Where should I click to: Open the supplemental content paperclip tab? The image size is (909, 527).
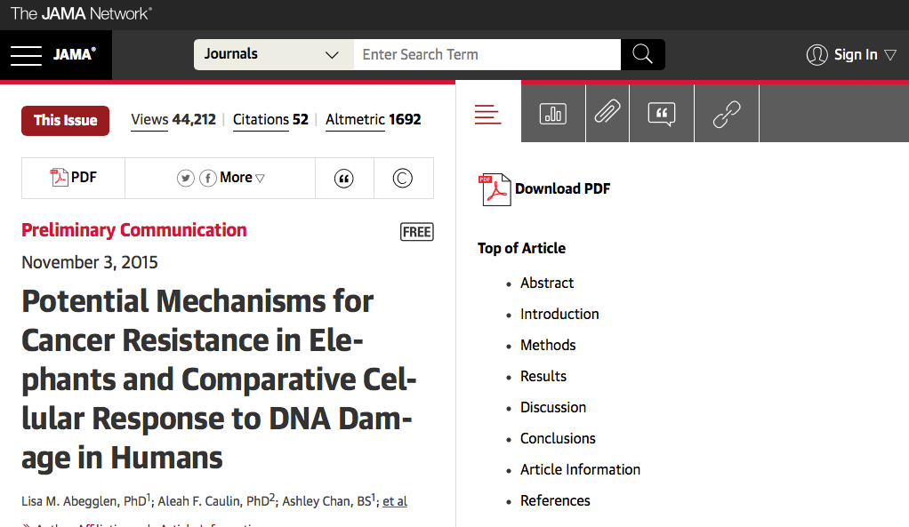(607, 114)
